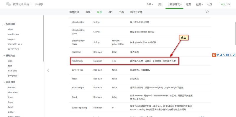
Task: Toggle the punctuation mode icon in IME bar
Action: click(224, 55)
